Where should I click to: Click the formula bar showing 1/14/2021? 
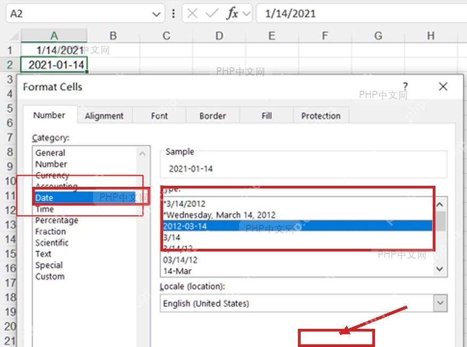pyautogui.click(x=362, y=13)
